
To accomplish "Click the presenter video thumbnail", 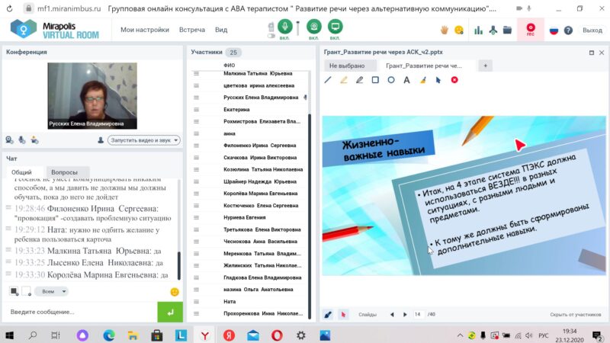I will (x=92, y=96).
